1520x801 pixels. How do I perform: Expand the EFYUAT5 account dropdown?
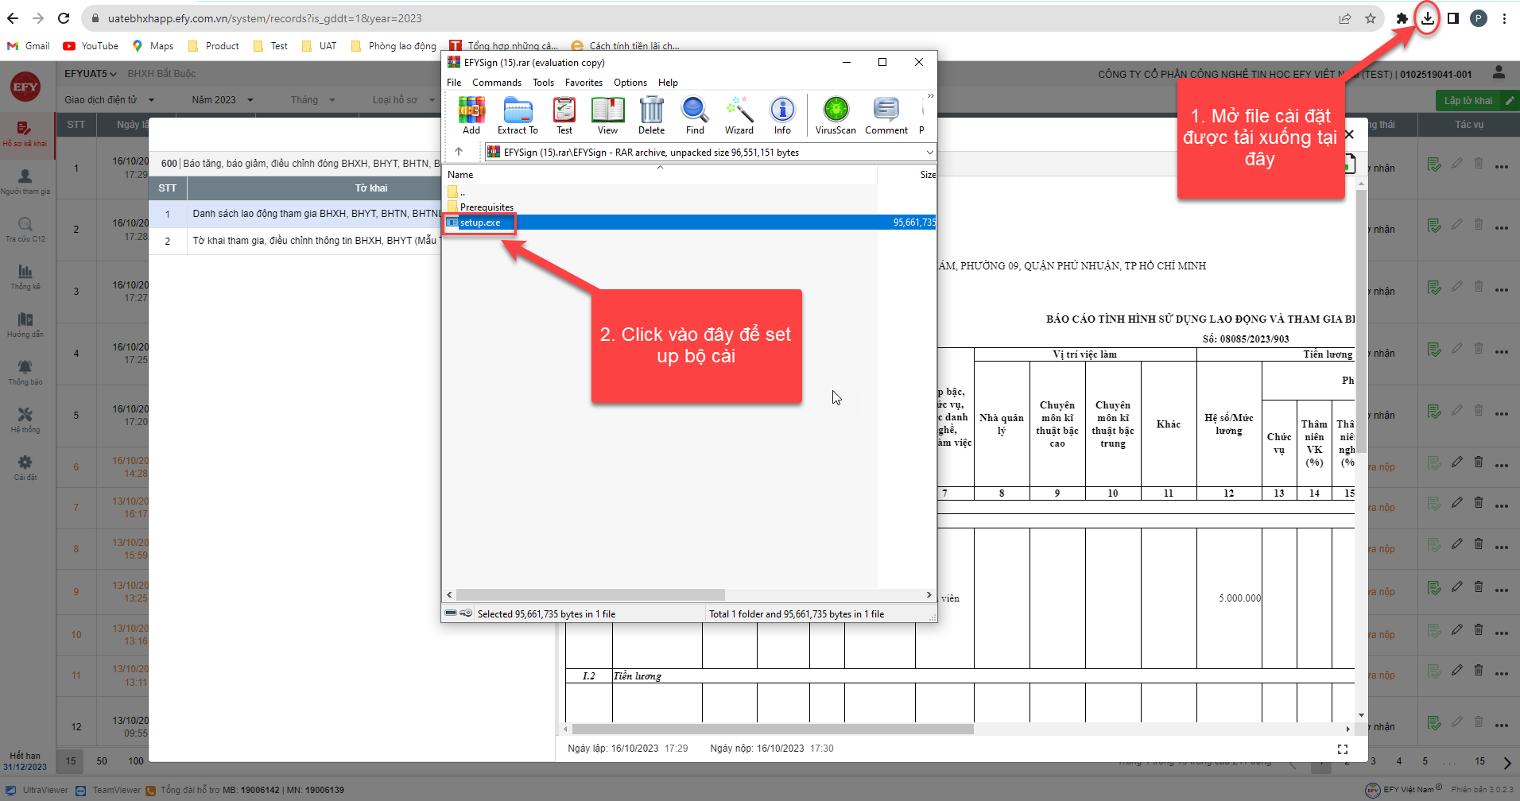[91, 74]
